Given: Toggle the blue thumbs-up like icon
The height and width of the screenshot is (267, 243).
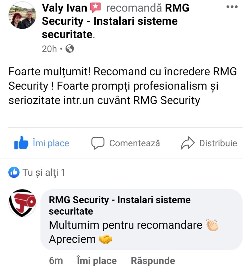Looking at the screenshot, I should (21, 143).
